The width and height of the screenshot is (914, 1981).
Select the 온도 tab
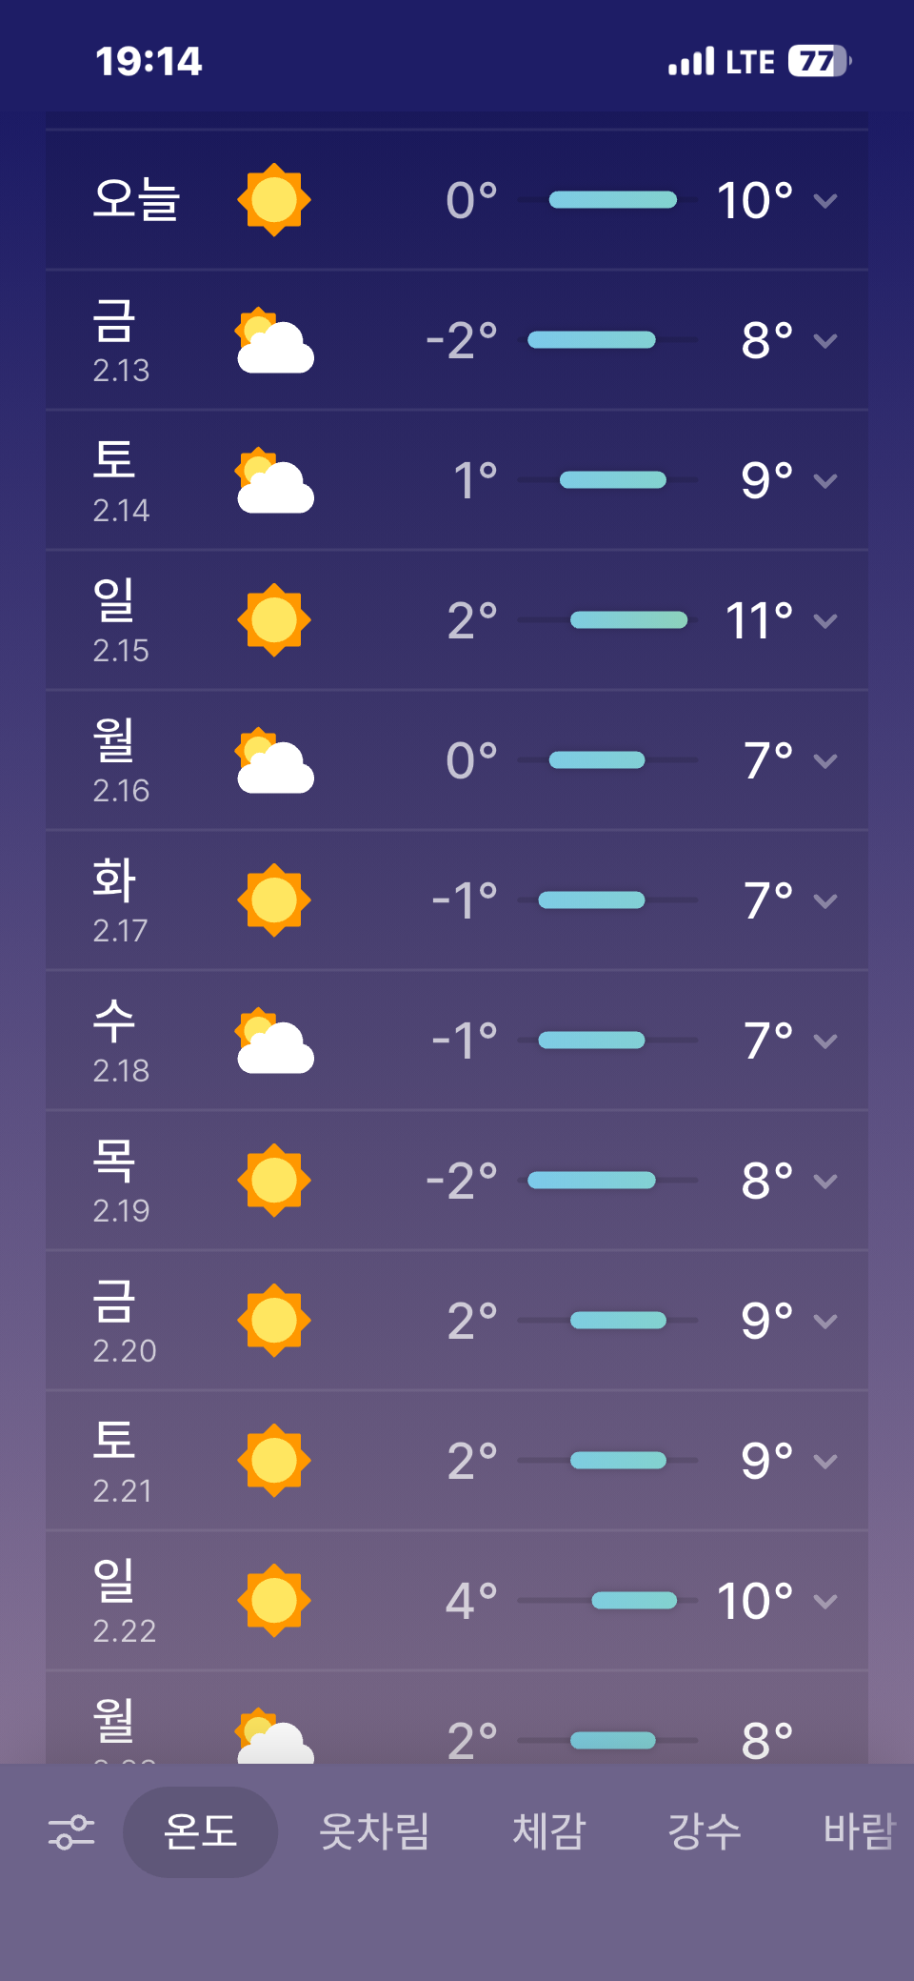pyautogui.click(x=200, y=1831)
